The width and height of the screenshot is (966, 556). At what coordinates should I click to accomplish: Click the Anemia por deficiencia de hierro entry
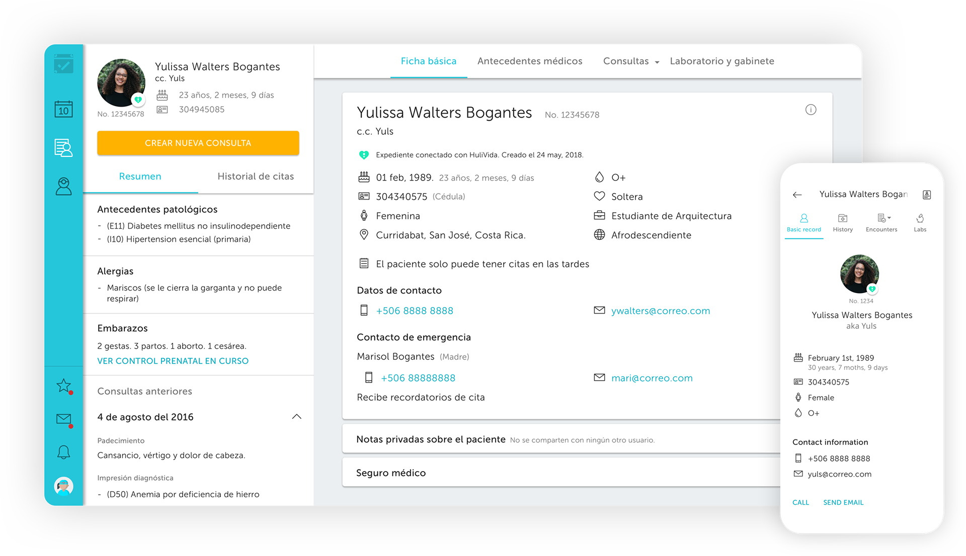(183, 494)
